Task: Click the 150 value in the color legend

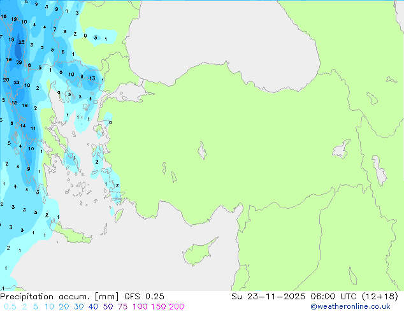Action: pos(159,307)
